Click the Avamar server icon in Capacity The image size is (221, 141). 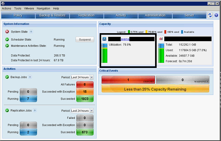[x=104, y=39]
